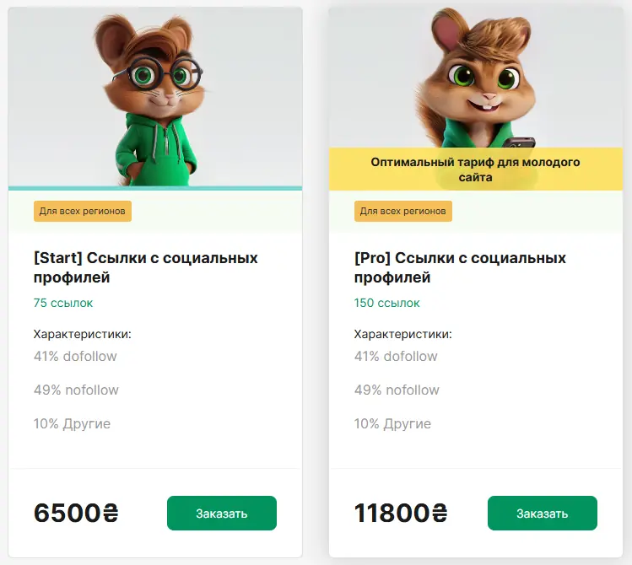
Task: Click '10% Другие' in the Pro card
Action: (x=392, y=423)
